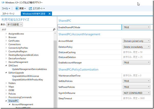The height and width of the screenshot is (109, 154).
Task: Open the EnableAccountManager dropdown
Action: (136, 63)
